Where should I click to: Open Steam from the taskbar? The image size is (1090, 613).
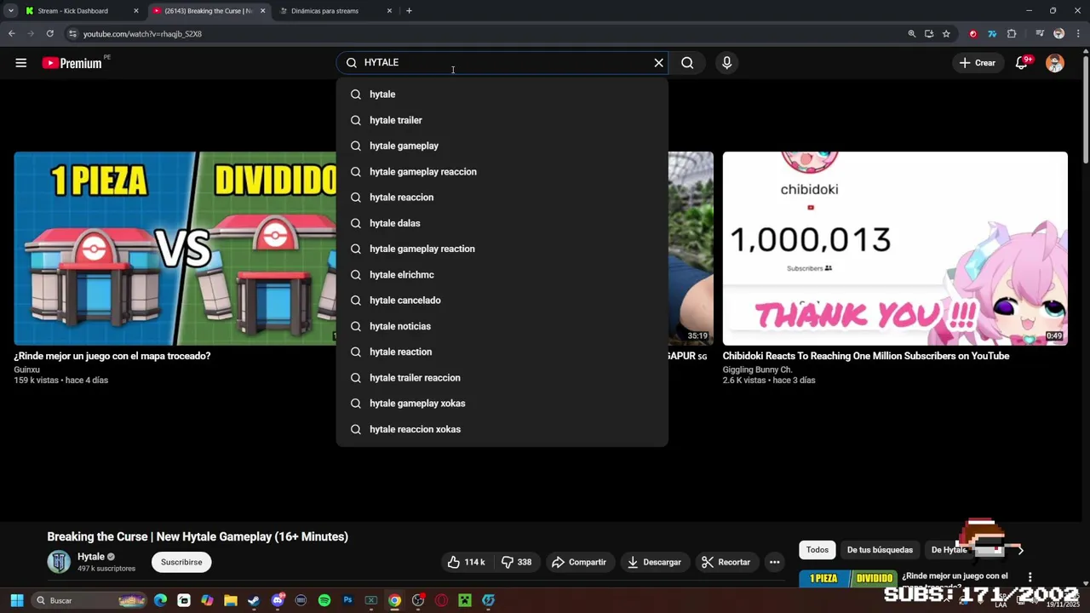[254, 601]
